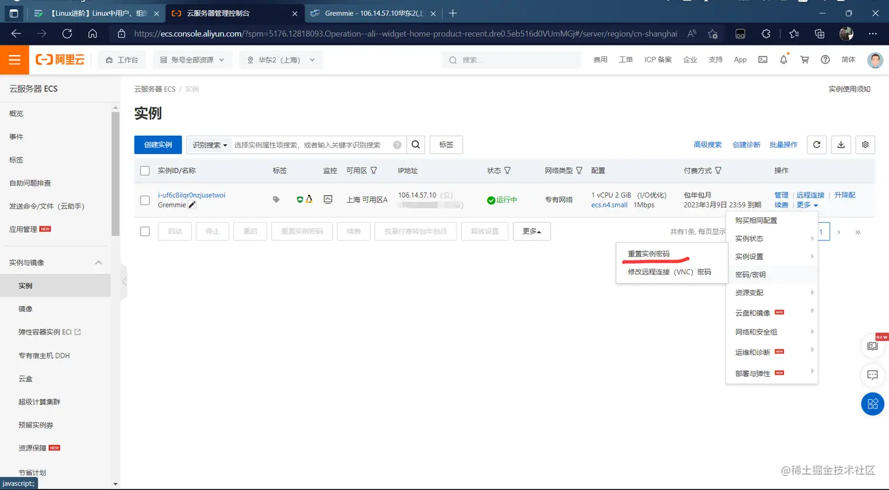Open Cloud Shell terminal icon

(x=763, y=59)
